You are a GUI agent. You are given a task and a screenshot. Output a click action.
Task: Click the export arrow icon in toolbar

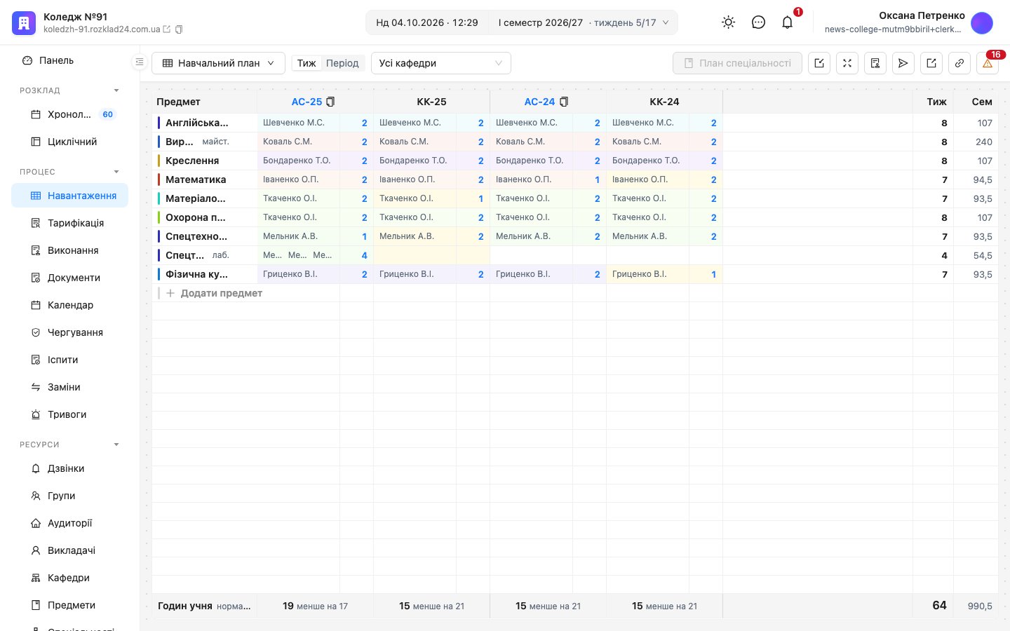(931, 63)
